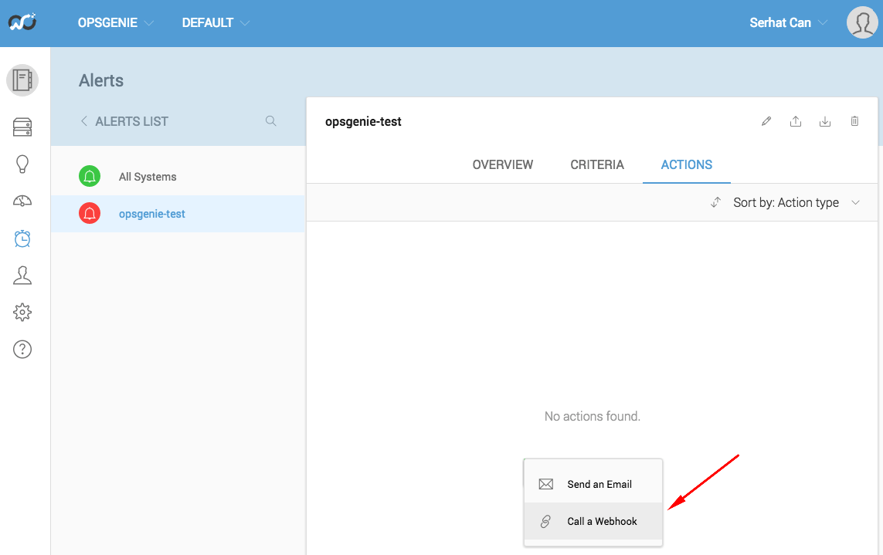Expand the DEFAULT dropdown
The image size is (883, 555).
pos(216,22)
